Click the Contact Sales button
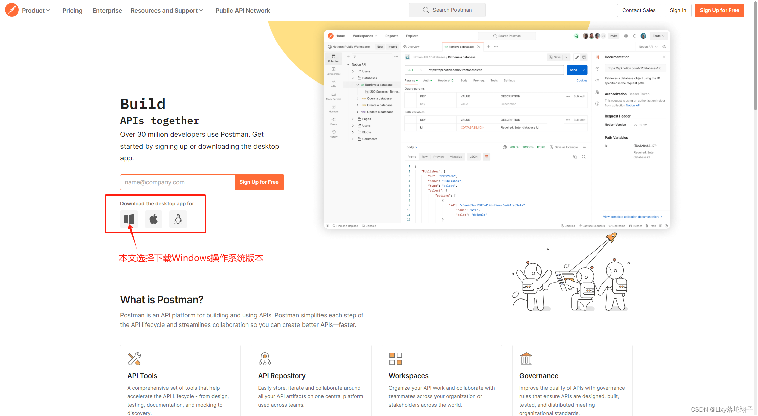This screenshot has width=758, height=416. 639,10
